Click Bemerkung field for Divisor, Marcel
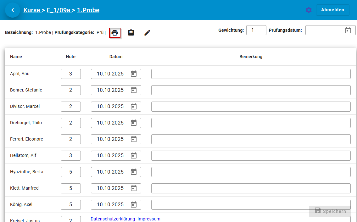 [251, 107]
